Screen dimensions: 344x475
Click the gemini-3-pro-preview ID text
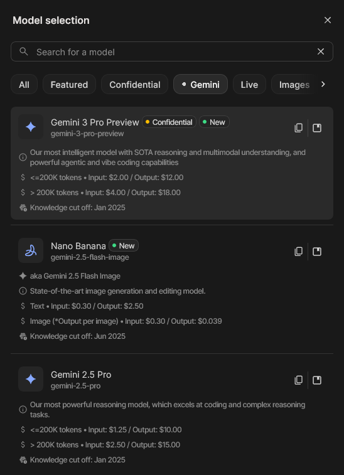click(87, 134)
